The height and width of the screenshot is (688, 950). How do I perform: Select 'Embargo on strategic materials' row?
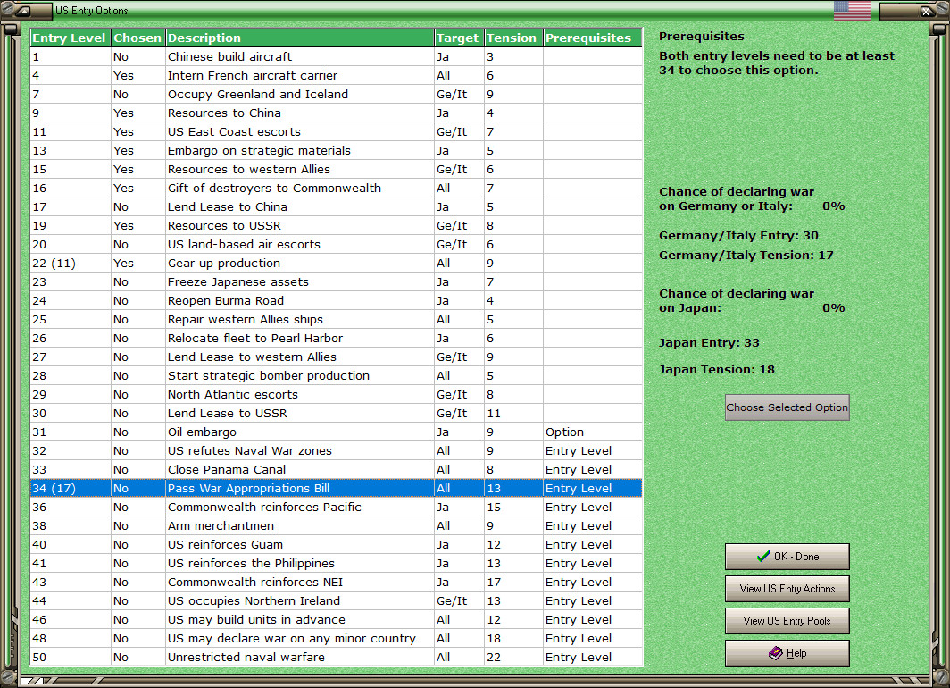337,150
